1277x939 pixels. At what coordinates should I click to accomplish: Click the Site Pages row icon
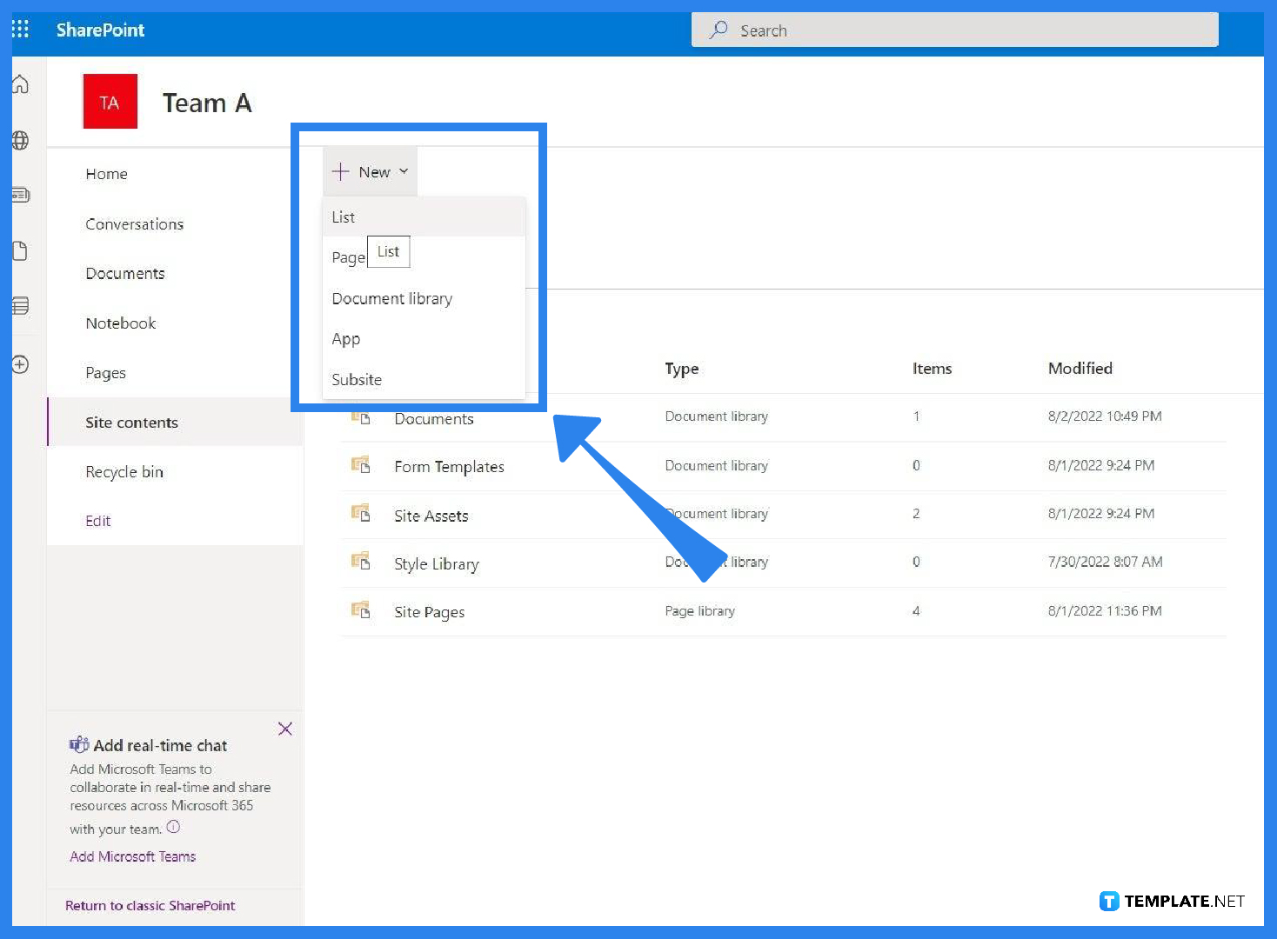[x=360, y=609]
